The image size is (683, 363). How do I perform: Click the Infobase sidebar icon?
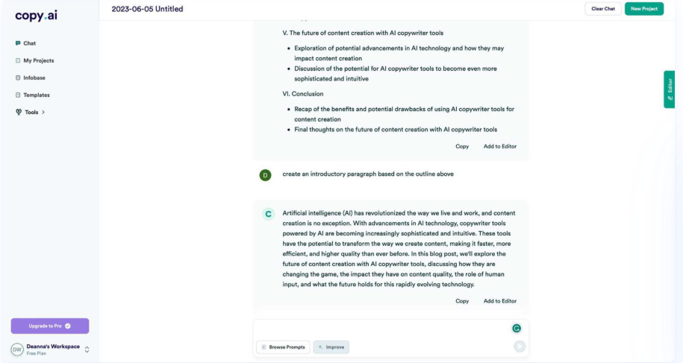[18, 78]
